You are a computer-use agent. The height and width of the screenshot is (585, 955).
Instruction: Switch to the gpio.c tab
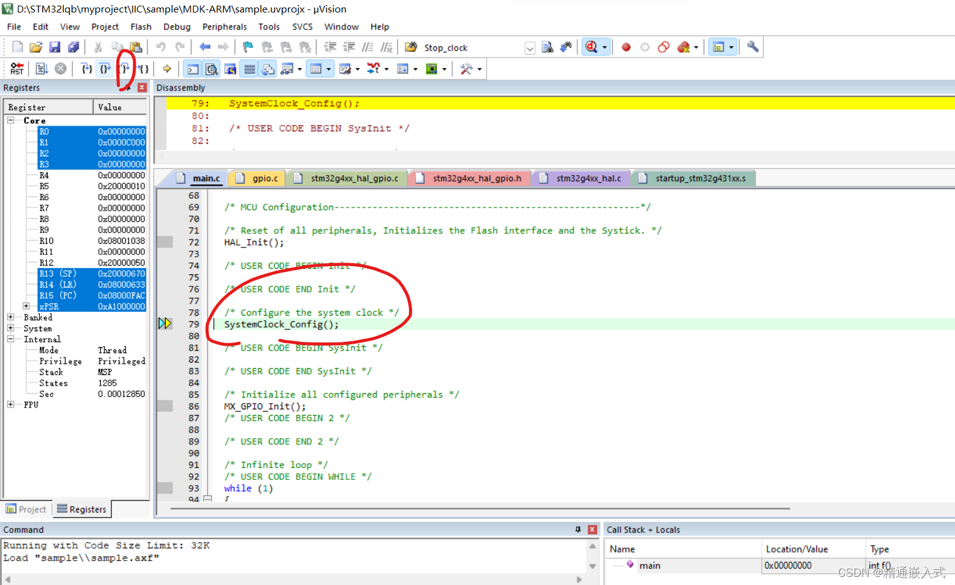point(257,178)
